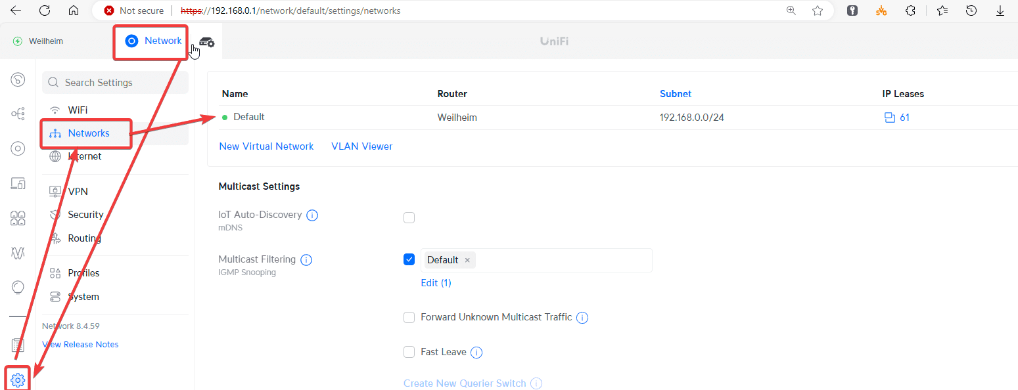
Task: Tick the Fast Leave checkbox
Action: pos(409,352)
